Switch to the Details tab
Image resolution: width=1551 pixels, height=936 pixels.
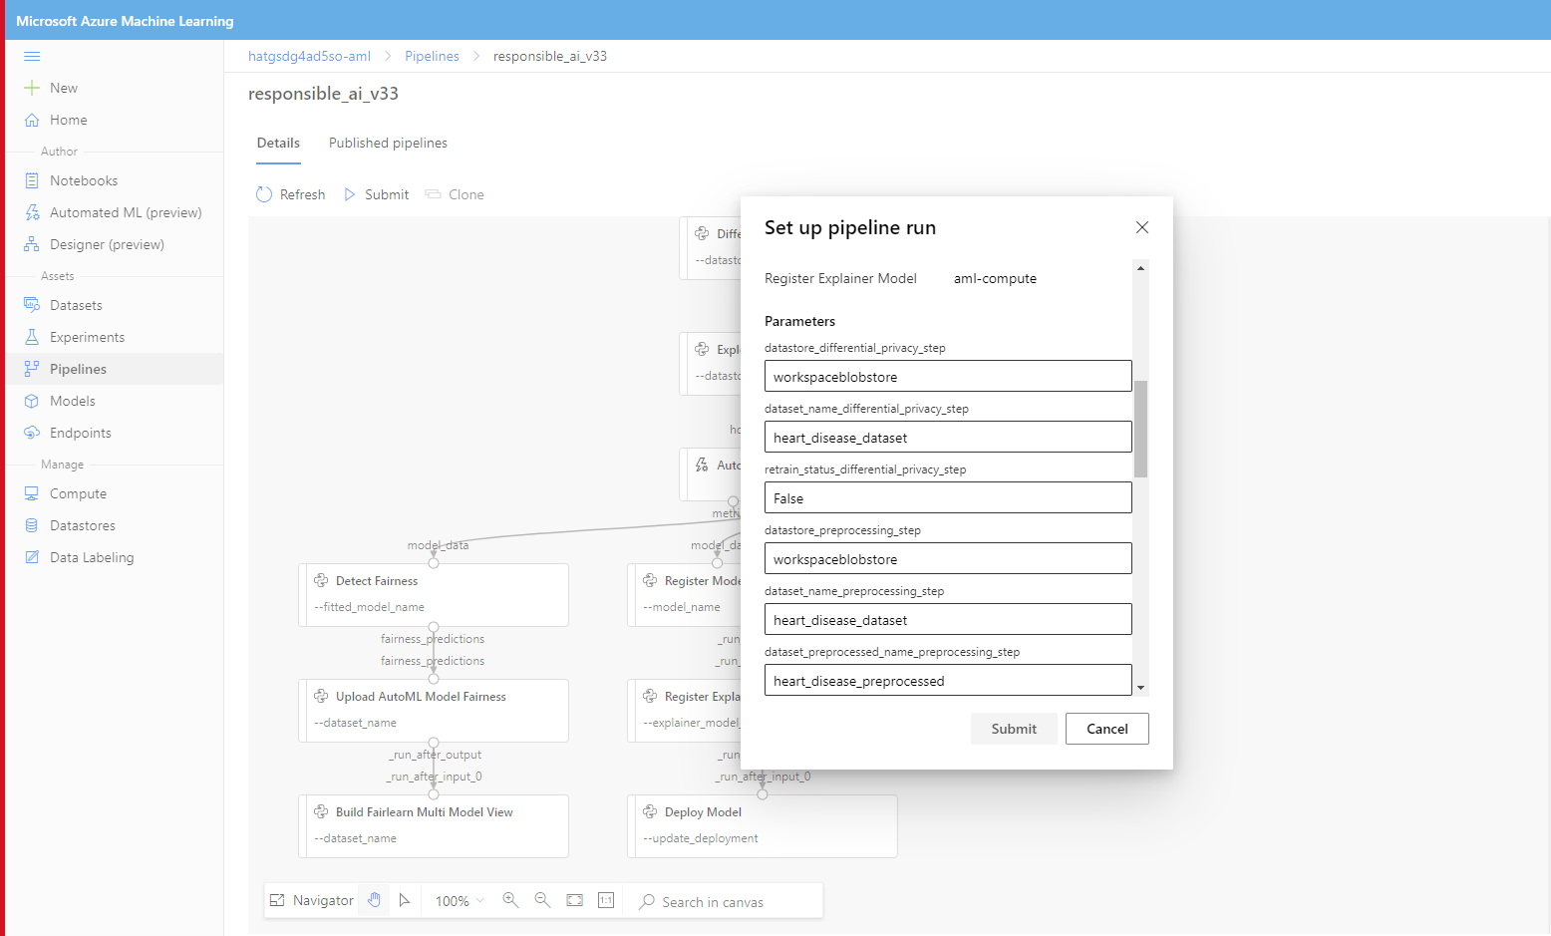click(278, 144)
